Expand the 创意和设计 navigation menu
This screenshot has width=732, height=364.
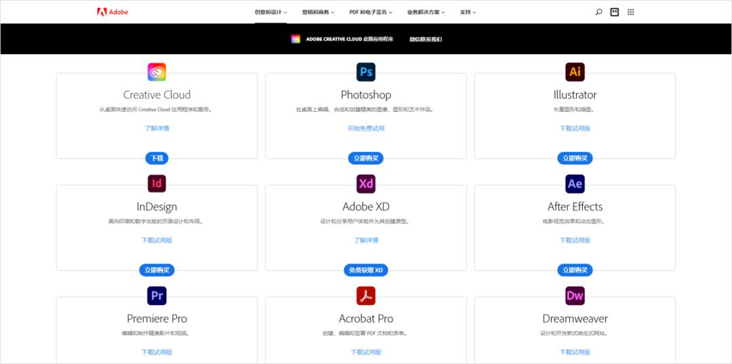point(270,12)
